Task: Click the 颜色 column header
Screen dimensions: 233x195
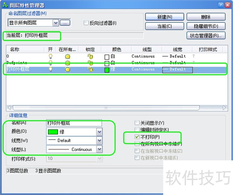Action: 116,49
